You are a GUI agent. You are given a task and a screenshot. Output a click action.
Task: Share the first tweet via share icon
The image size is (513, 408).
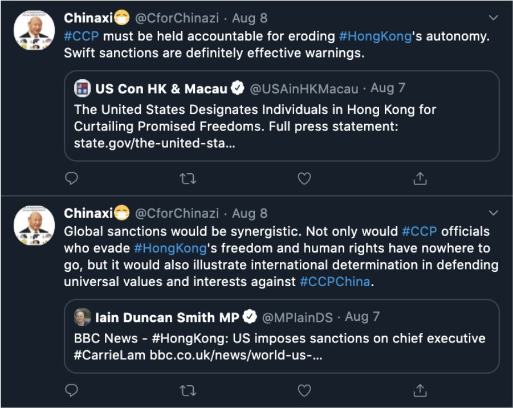420,179
